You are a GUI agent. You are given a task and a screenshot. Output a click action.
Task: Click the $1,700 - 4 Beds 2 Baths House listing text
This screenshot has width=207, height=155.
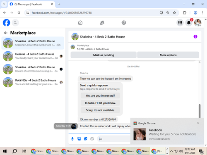tap(93, 49)
